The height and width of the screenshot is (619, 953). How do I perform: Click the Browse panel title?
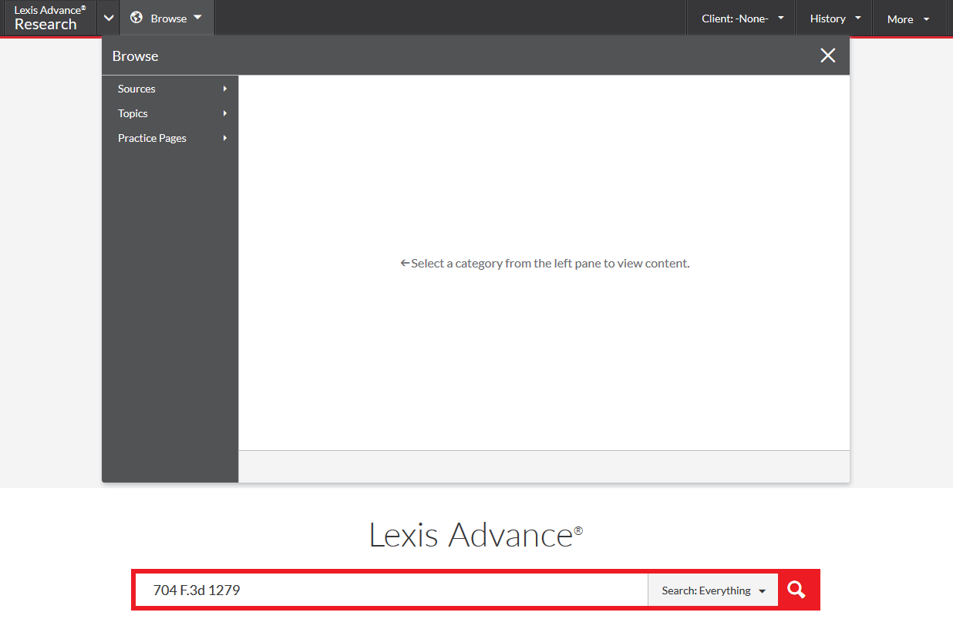tap(135, 56)
